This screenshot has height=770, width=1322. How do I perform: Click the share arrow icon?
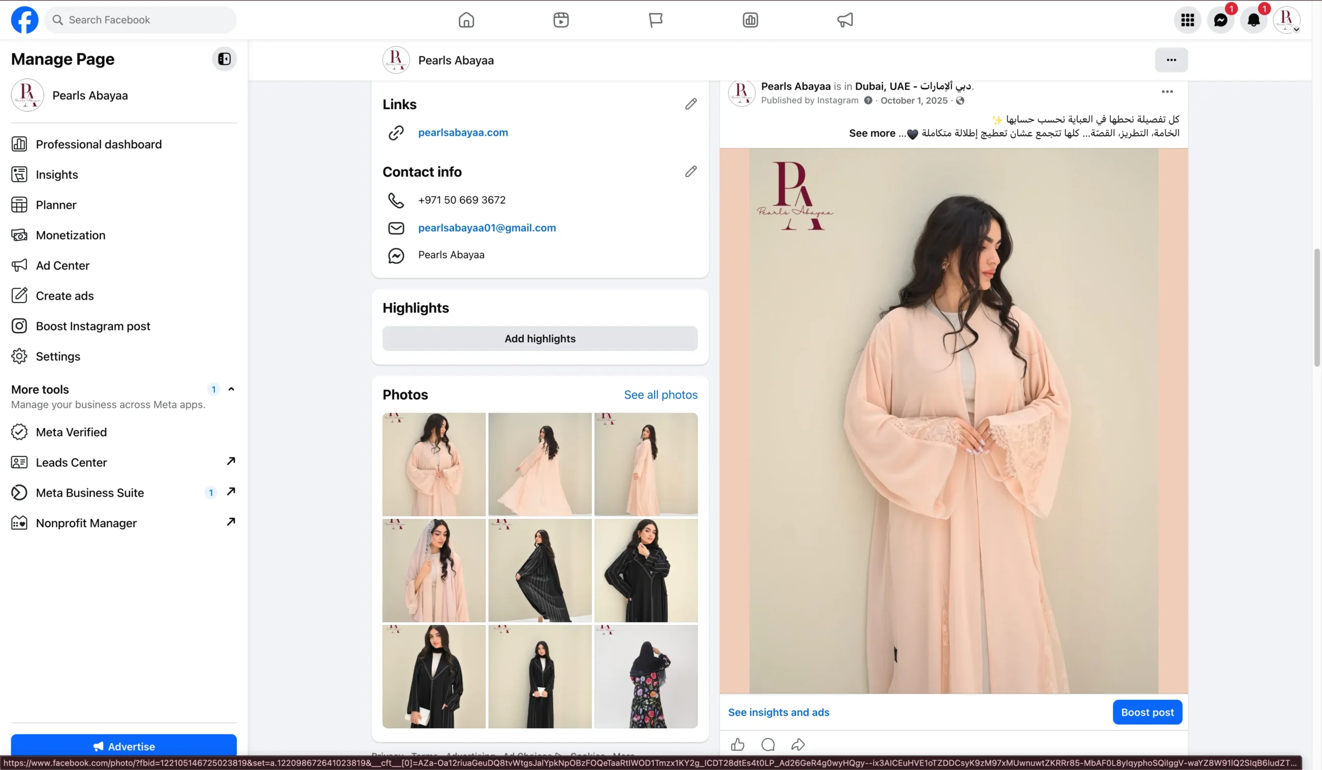pos(798,744)
